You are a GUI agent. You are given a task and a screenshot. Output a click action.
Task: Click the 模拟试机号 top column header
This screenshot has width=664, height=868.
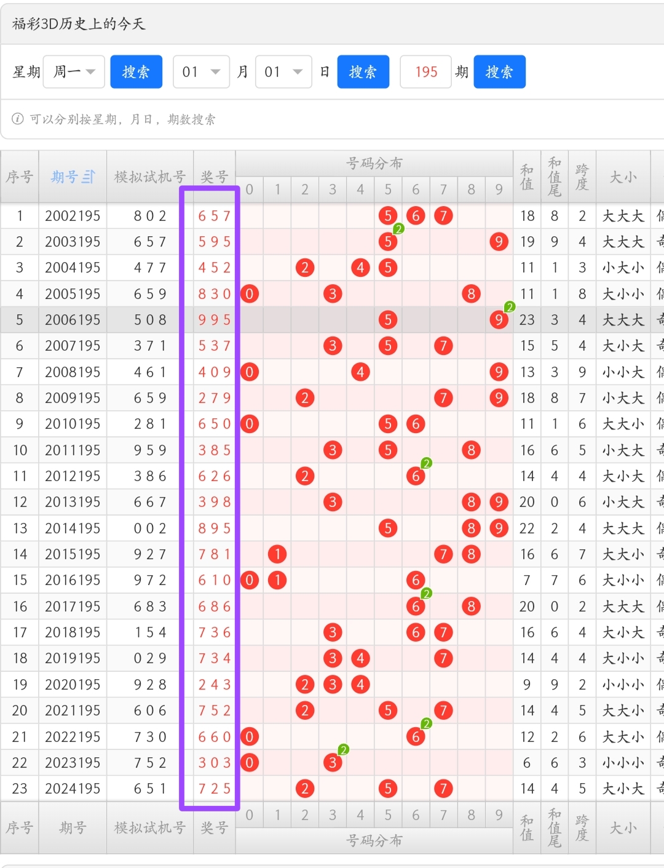pyautogui.click(x=150, y=177)
